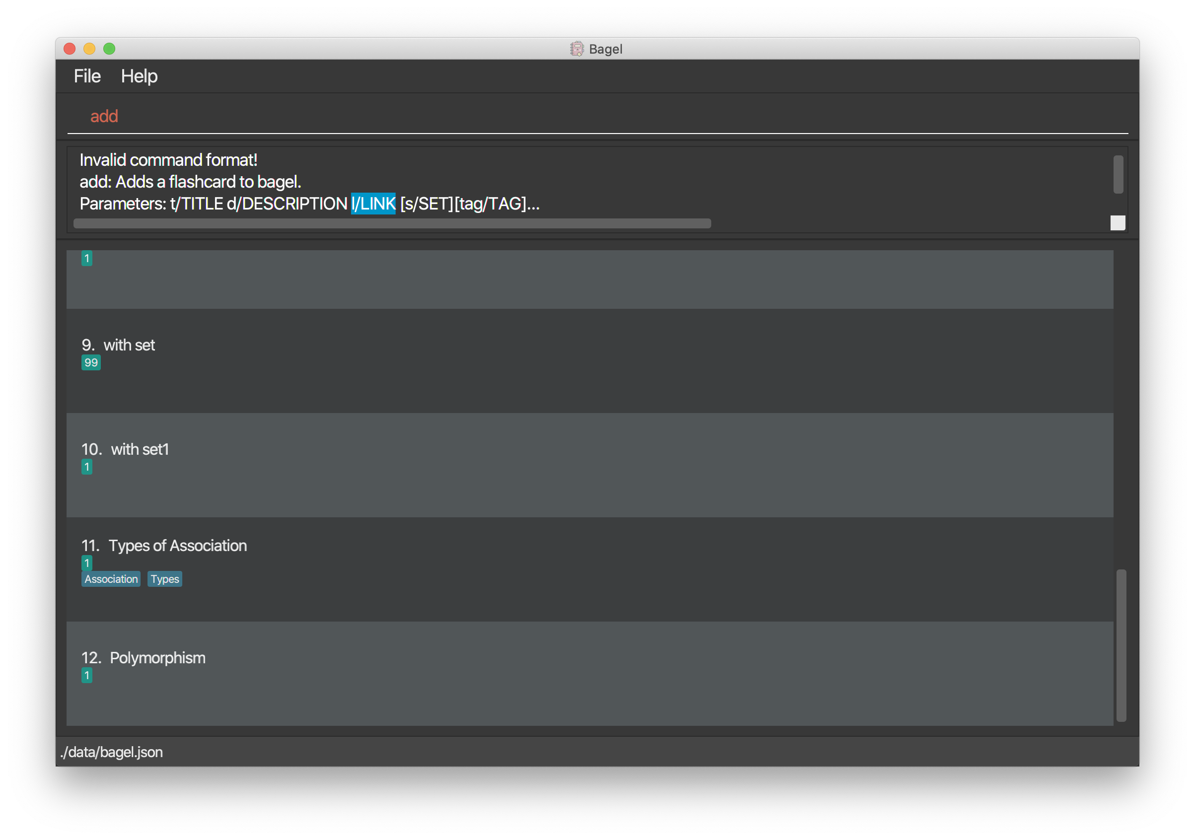The height and width of the screenshot is (840, 1195).
Task: Click the flashcard list vertical scrollbar thumb
Action: click(x=1121, y=645)
